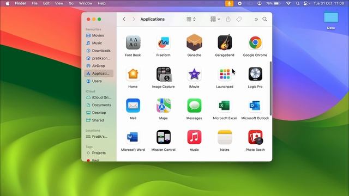
Task: Click the battery status in menu bar
Action: [273, 3]
